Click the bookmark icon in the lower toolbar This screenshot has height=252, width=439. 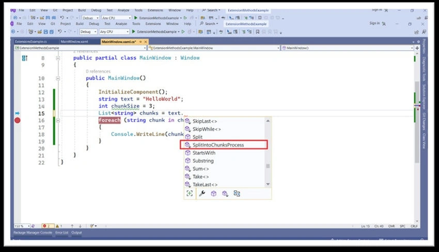(x=257, y=32)
